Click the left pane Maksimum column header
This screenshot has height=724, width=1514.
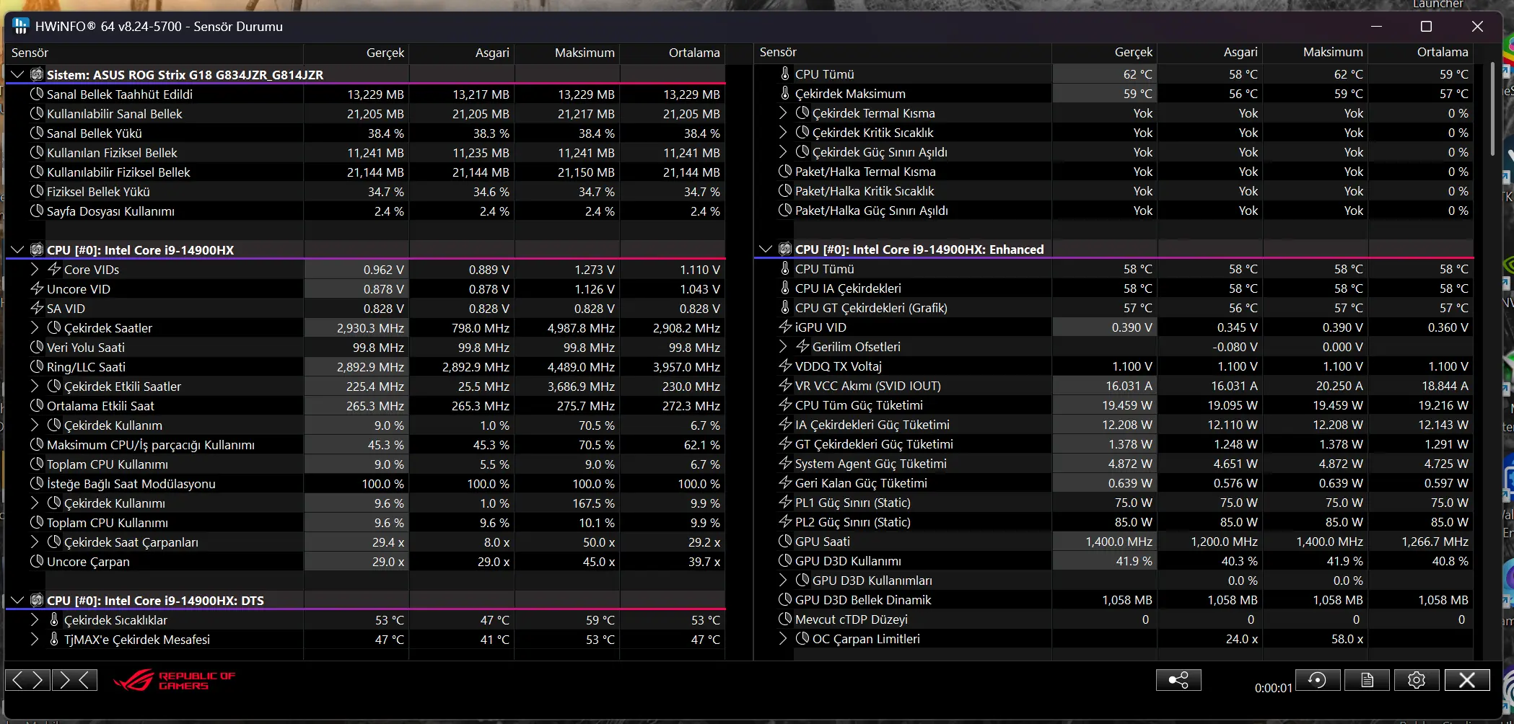point(567,53)
